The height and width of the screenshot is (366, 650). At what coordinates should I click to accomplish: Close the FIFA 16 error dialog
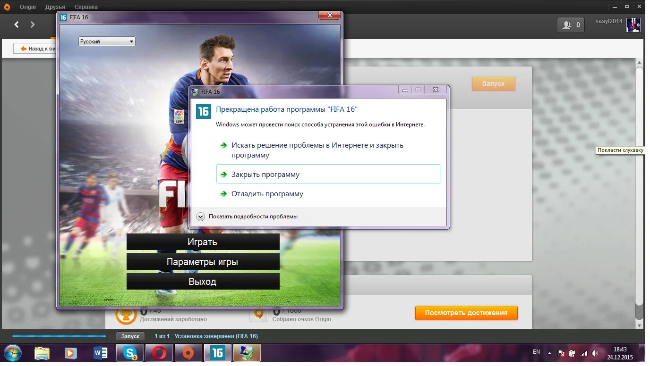pyautogui.click(x=436, y=90)
